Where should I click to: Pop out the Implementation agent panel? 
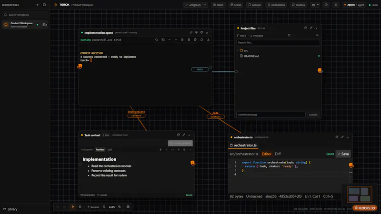(191, 32)
